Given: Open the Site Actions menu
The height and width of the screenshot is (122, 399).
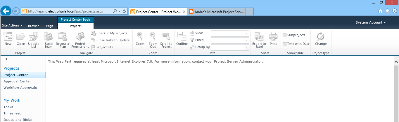Looking at the screenshot, I should click(12, 26).
